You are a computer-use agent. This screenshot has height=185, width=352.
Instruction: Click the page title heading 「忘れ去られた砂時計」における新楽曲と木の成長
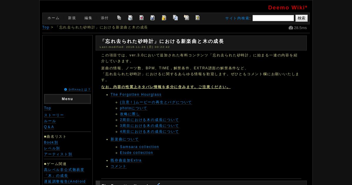pos(162,41)
